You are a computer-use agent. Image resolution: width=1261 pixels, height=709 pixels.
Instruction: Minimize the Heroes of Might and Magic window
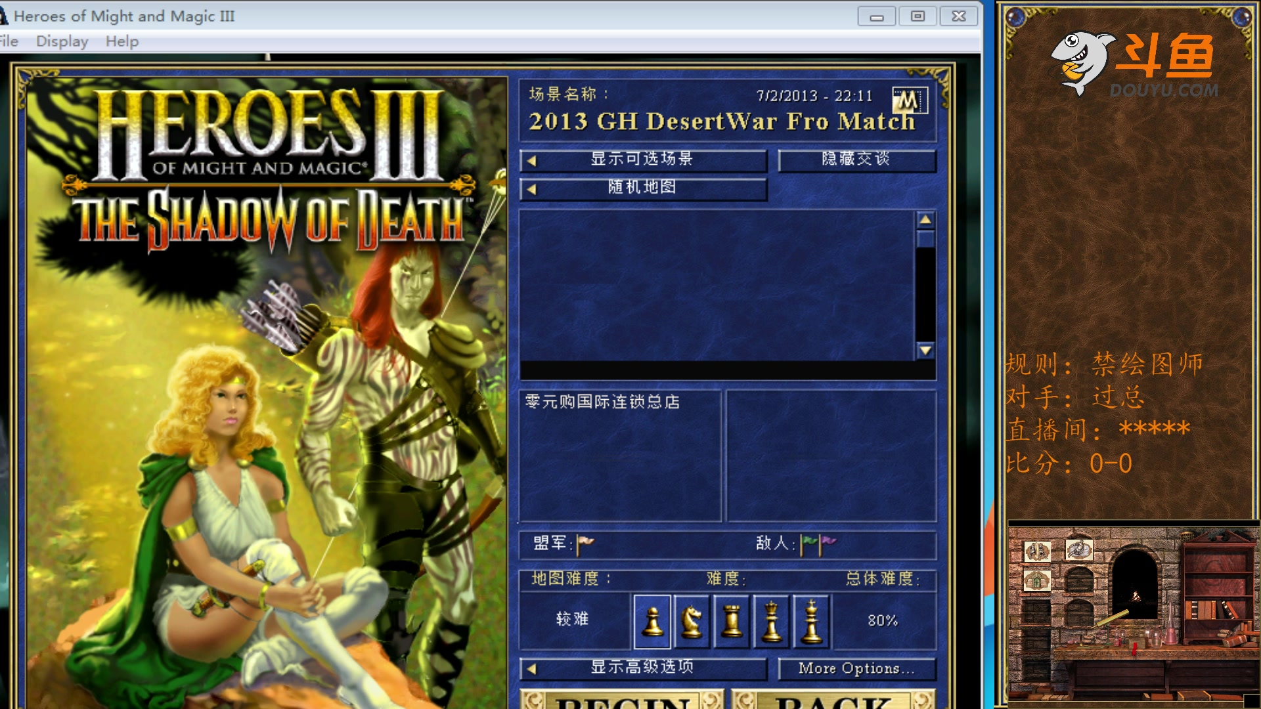click(x=876, y=16)
